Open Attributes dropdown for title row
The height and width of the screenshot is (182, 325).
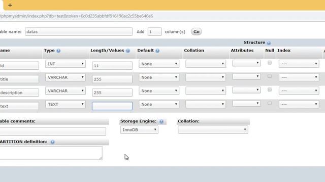pos(246,76)
